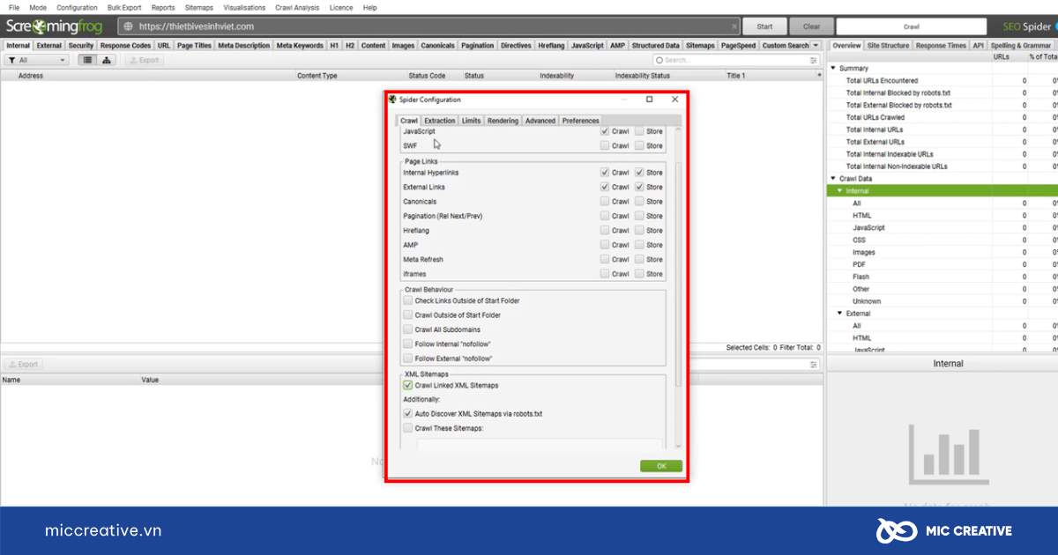Check Crawl Outside of Start Folder
The width and height of the screenshot is (1058, 555).
coord(407,314)
